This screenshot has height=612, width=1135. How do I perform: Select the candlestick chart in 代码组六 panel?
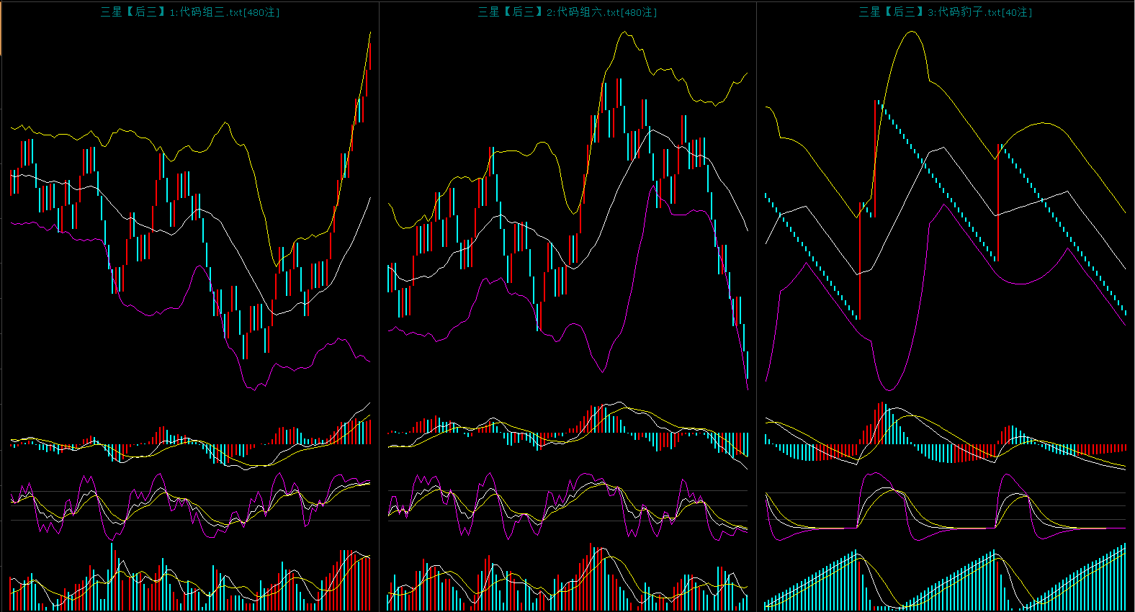click(x=567, y=216)
